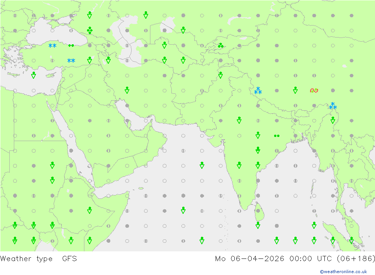Screen dimensions: 375x275
Task: Pick the green double-dot rain symbol over eastern India
Action: pyautogui.click(x=277, y=136)
